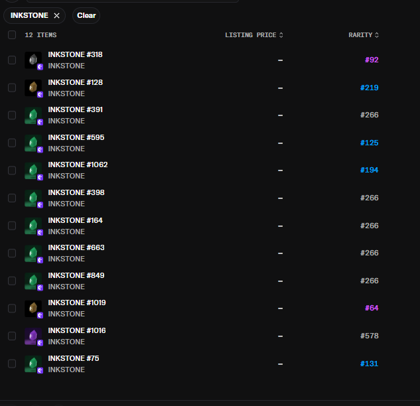Click the Clear filters button

click(86, 15)
